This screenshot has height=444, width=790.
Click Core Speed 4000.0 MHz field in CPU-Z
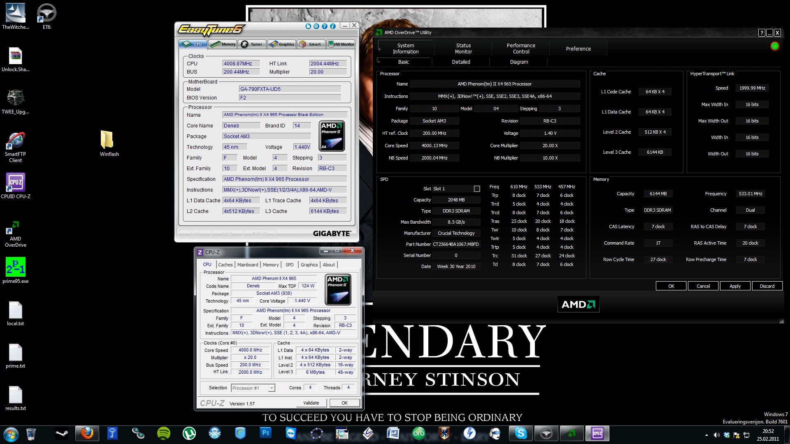(250, 350)
